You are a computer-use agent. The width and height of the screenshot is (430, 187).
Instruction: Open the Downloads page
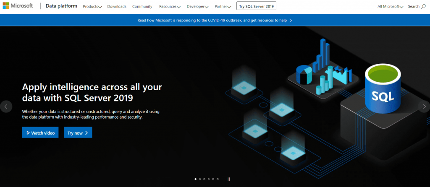point(117,7)
